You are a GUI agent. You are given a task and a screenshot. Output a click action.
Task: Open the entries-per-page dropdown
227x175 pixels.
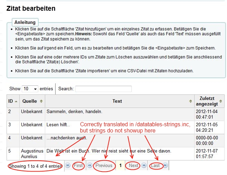(30, 89)
